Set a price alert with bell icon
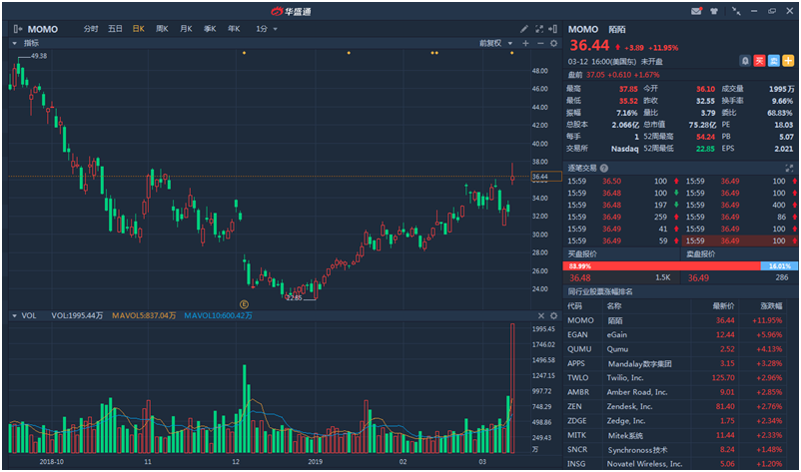 coord(745,61)
